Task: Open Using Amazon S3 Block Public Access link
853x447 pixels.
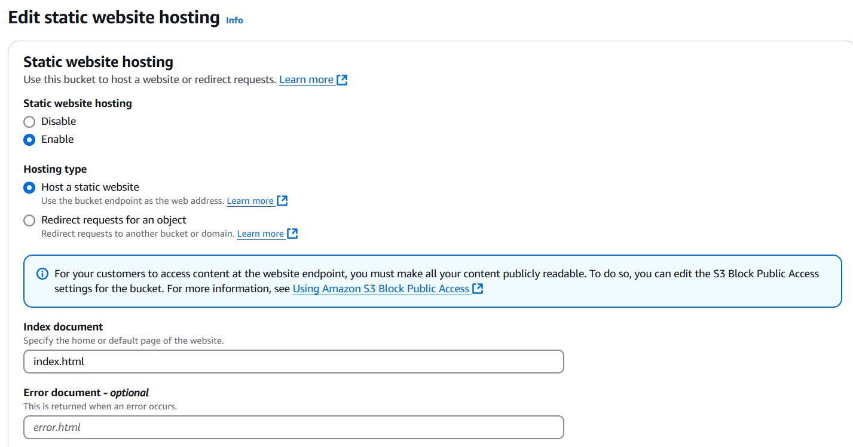Action: 381,289
